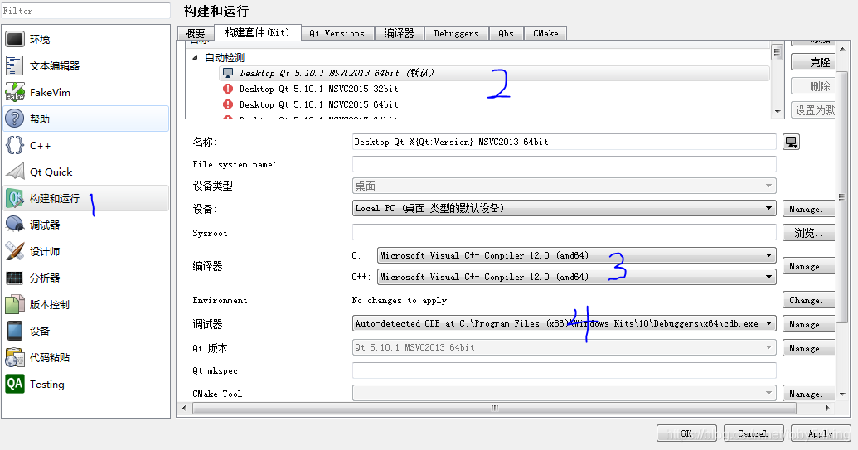Click the red warning icon of MSVC2015 32bit kit
The height and width of the screenshot is (450, 858).
coord(228,89)
